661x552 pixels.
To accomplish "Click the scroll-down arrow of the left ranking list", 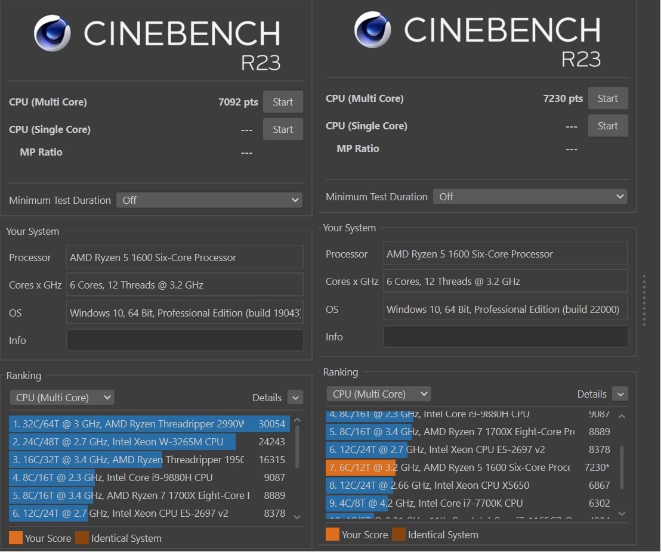I will [x=298, y=516].
